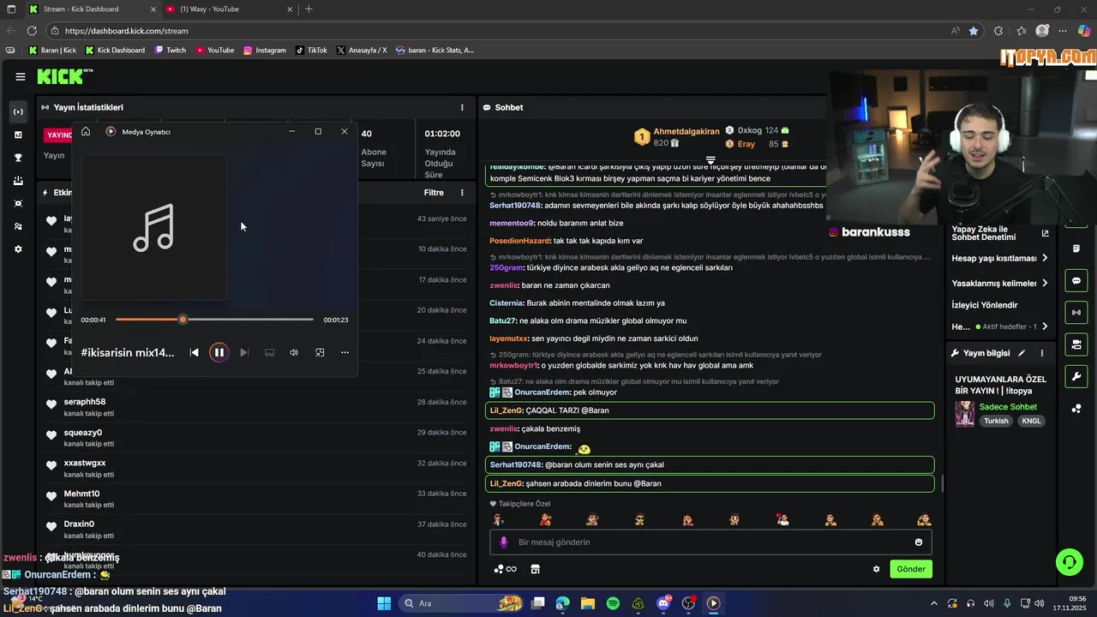Open Sadece Sohbet category link

click(1008, 407)
